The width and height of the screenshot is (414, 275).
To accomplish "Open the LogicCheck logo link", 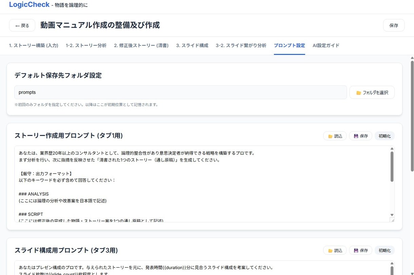I will click(29, 5).
